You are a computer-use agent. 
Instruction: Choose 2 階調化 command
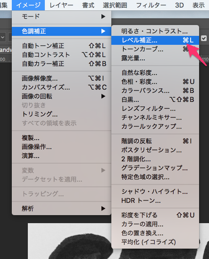[x=155, y=159]
